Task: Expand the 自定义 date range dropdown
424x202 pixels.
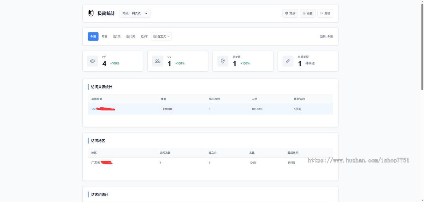Action: pos(161,36)
